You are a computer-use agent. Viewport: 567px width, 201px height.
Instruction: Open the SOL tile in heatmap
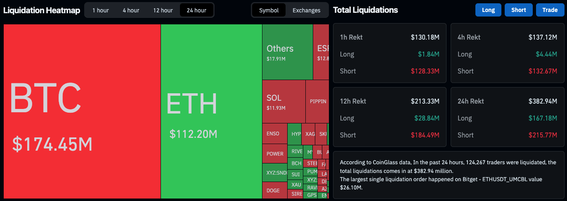(x=283, y=102)
